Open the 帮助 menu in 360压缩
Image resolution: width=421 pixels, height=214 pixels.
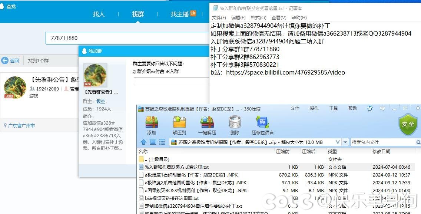353,108
